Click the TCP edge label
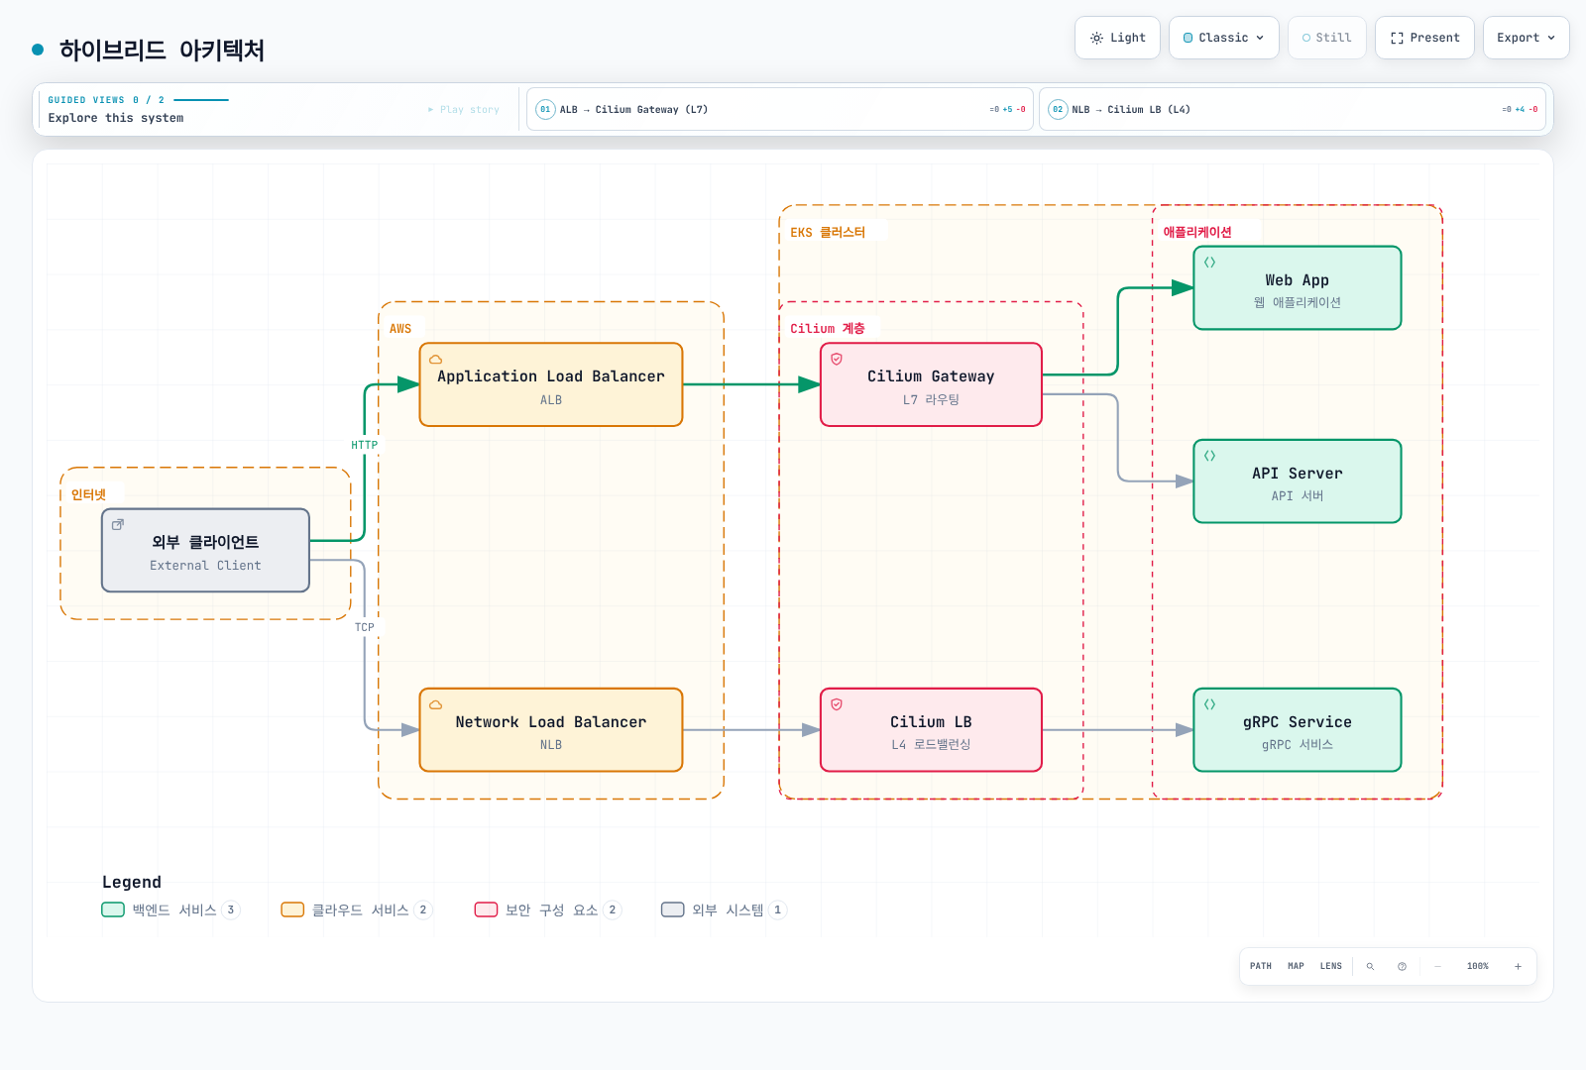Screen dimensions: 1586x1070 pos(365,627)
